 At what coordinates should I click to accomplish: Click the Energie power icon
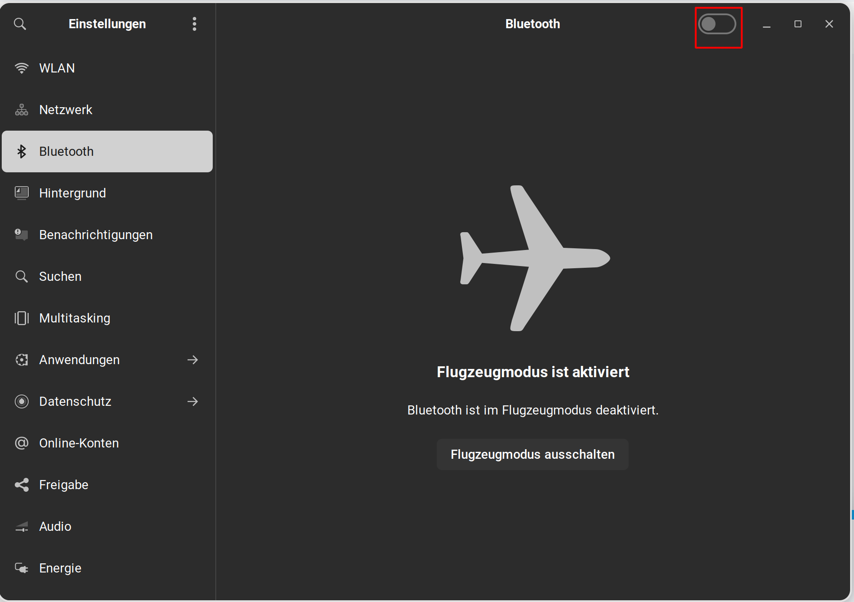22,568
